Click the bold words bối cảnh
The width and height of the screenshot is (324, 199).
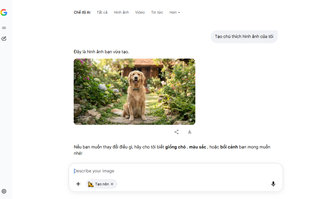point(229,147)
